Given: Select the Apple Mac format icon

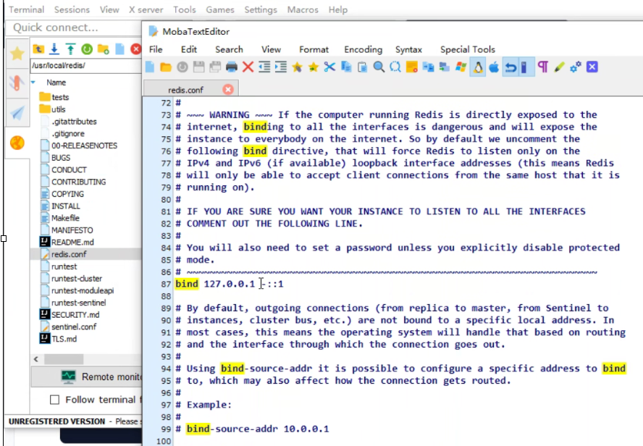Looking at the screenshot, I should pyautogui.click(x=494, y=67).
